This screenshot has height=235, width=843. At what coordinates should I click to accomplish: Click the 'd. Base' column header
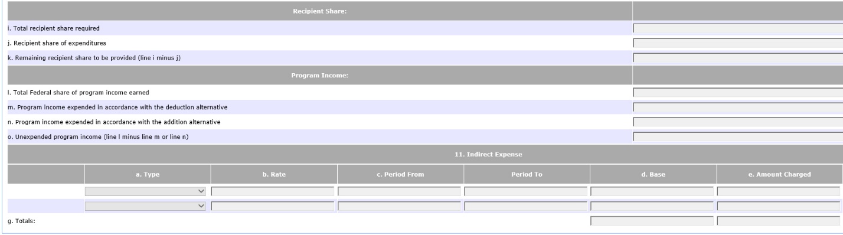(x=653, y=174)
